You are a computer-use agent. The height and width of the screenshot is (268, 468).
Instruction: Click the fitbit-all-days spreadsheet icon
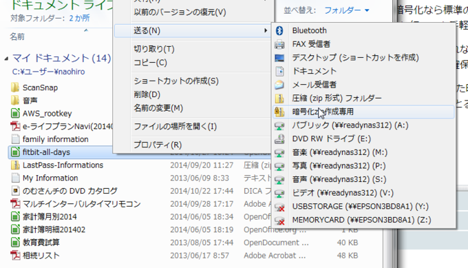15,152
